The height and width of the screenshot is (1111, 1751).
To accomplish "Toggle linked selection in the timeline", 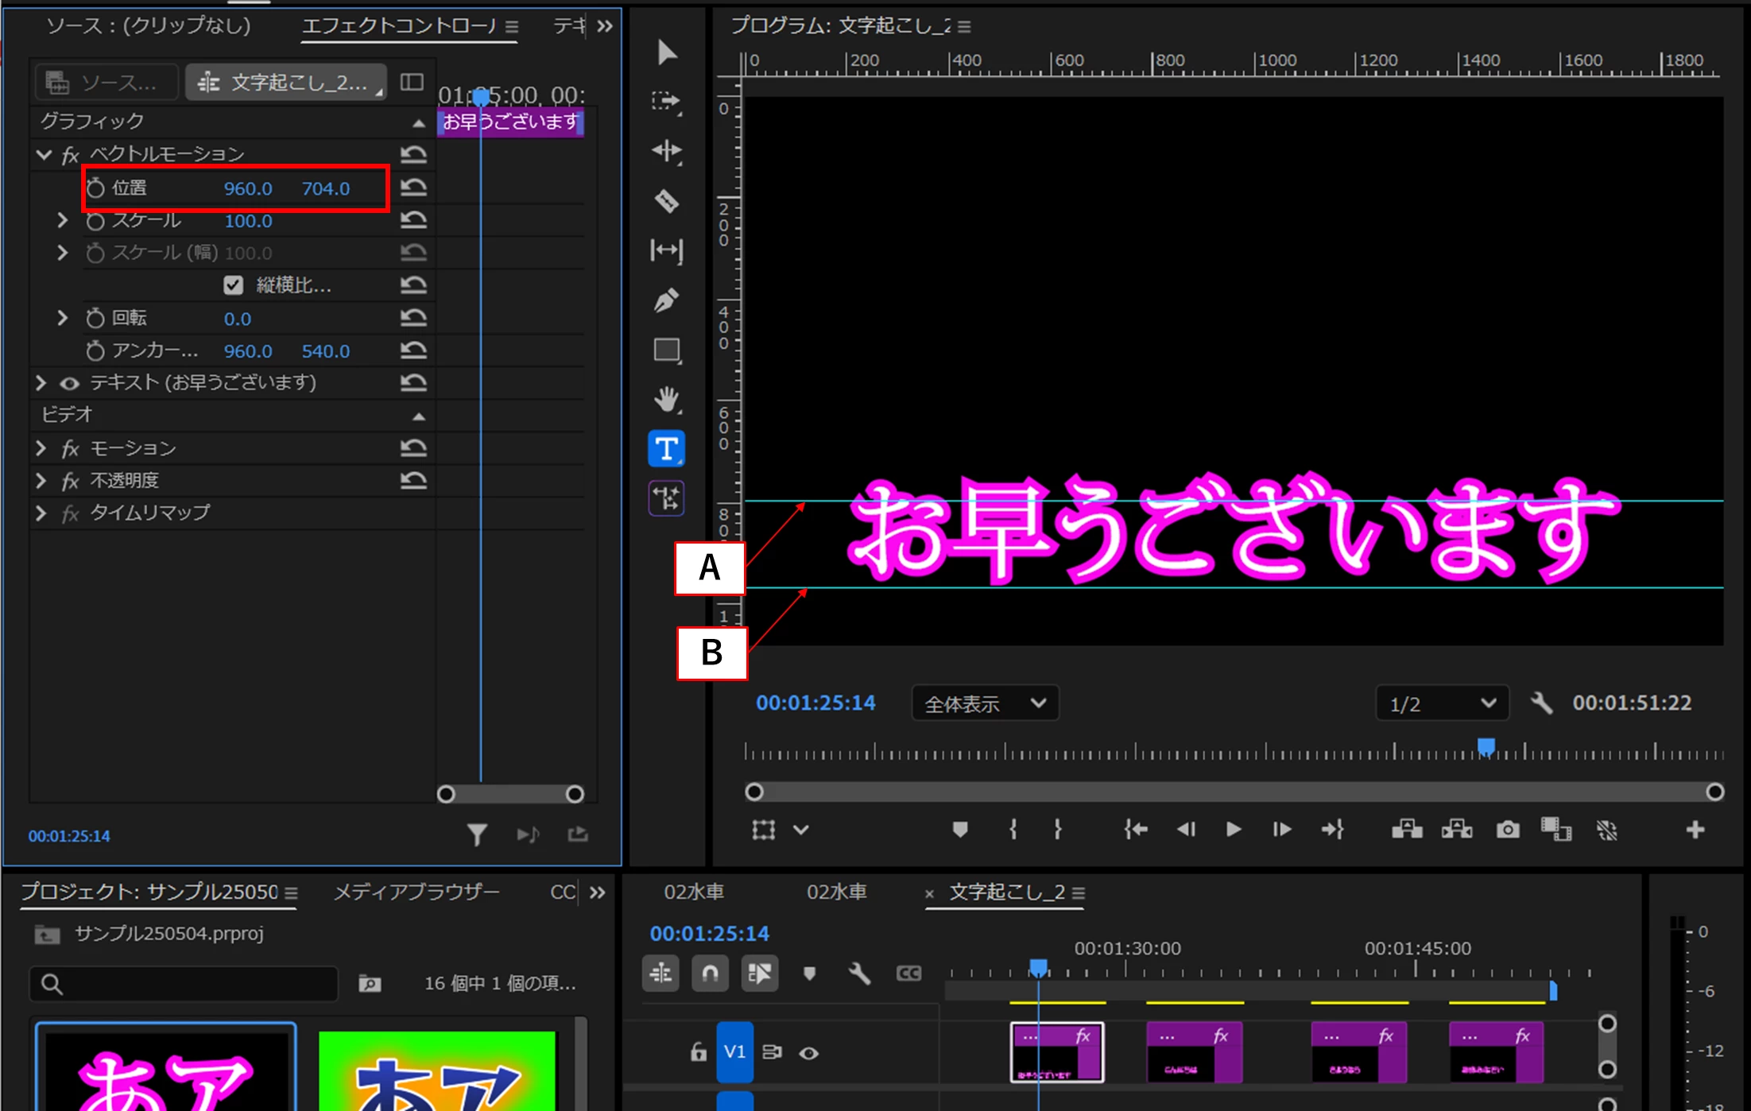I will pyautogui.click(x=759, y=974).
